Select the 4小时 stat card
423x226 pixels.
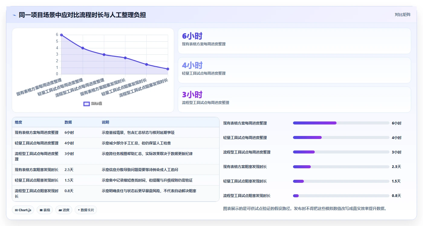pyautogui.click(x=294, y=70)
